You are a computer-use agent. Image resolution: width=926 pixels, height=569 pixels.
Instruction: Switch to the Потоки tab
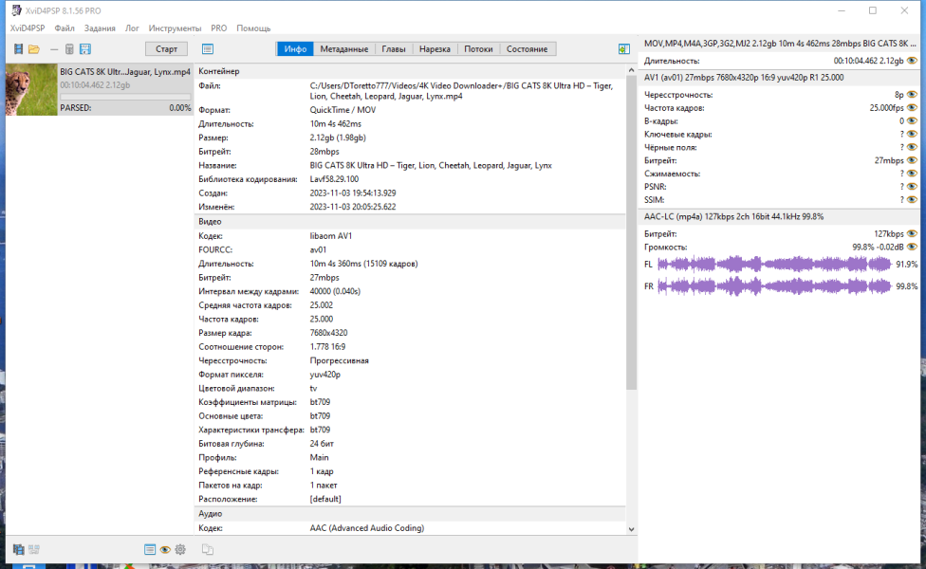(x=478, y=49)
